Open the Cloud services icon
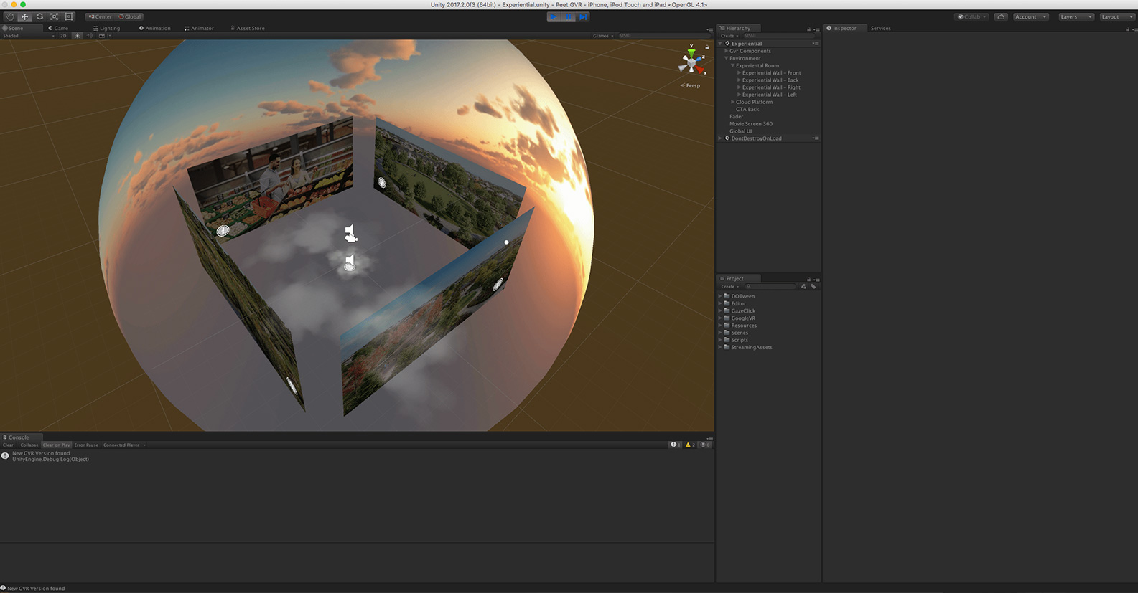1138x593 pixels. click(x=1001, y=16)
